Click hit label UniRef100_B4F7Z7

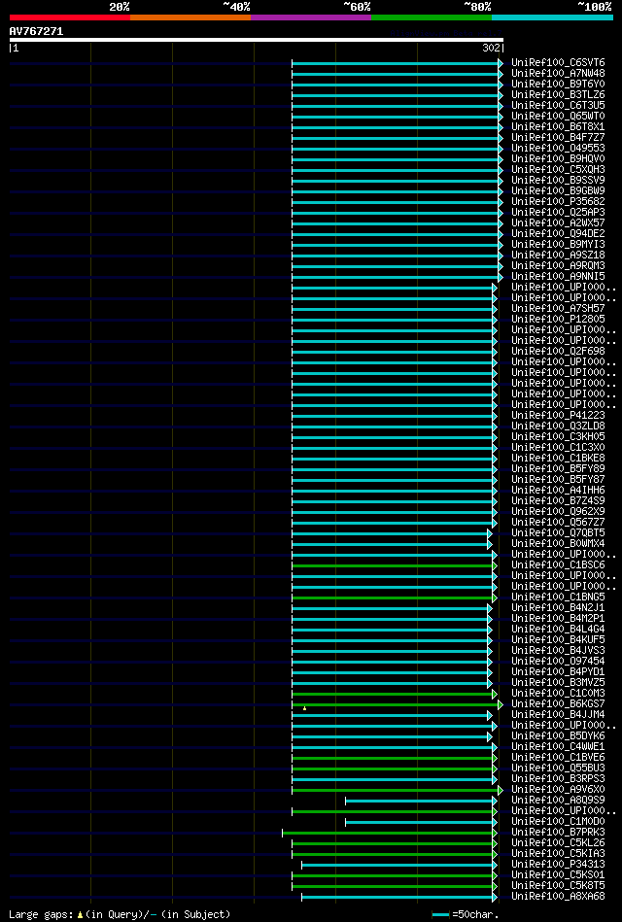(558, 138)
